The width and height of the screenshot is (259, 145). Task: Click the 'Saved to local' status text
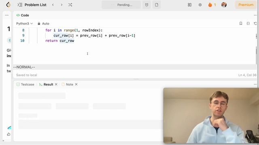(x=27, y=75)
